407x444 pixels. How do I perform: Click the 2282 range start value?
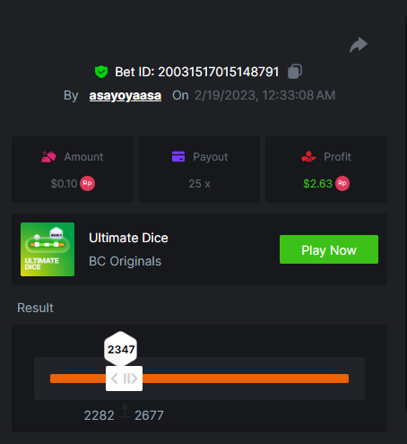100,415
